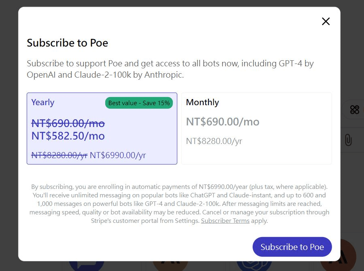This screenshot has height=271, width=364.
Task: Close the Subscribe to Poe dialog
Action: tap(326, 21)
